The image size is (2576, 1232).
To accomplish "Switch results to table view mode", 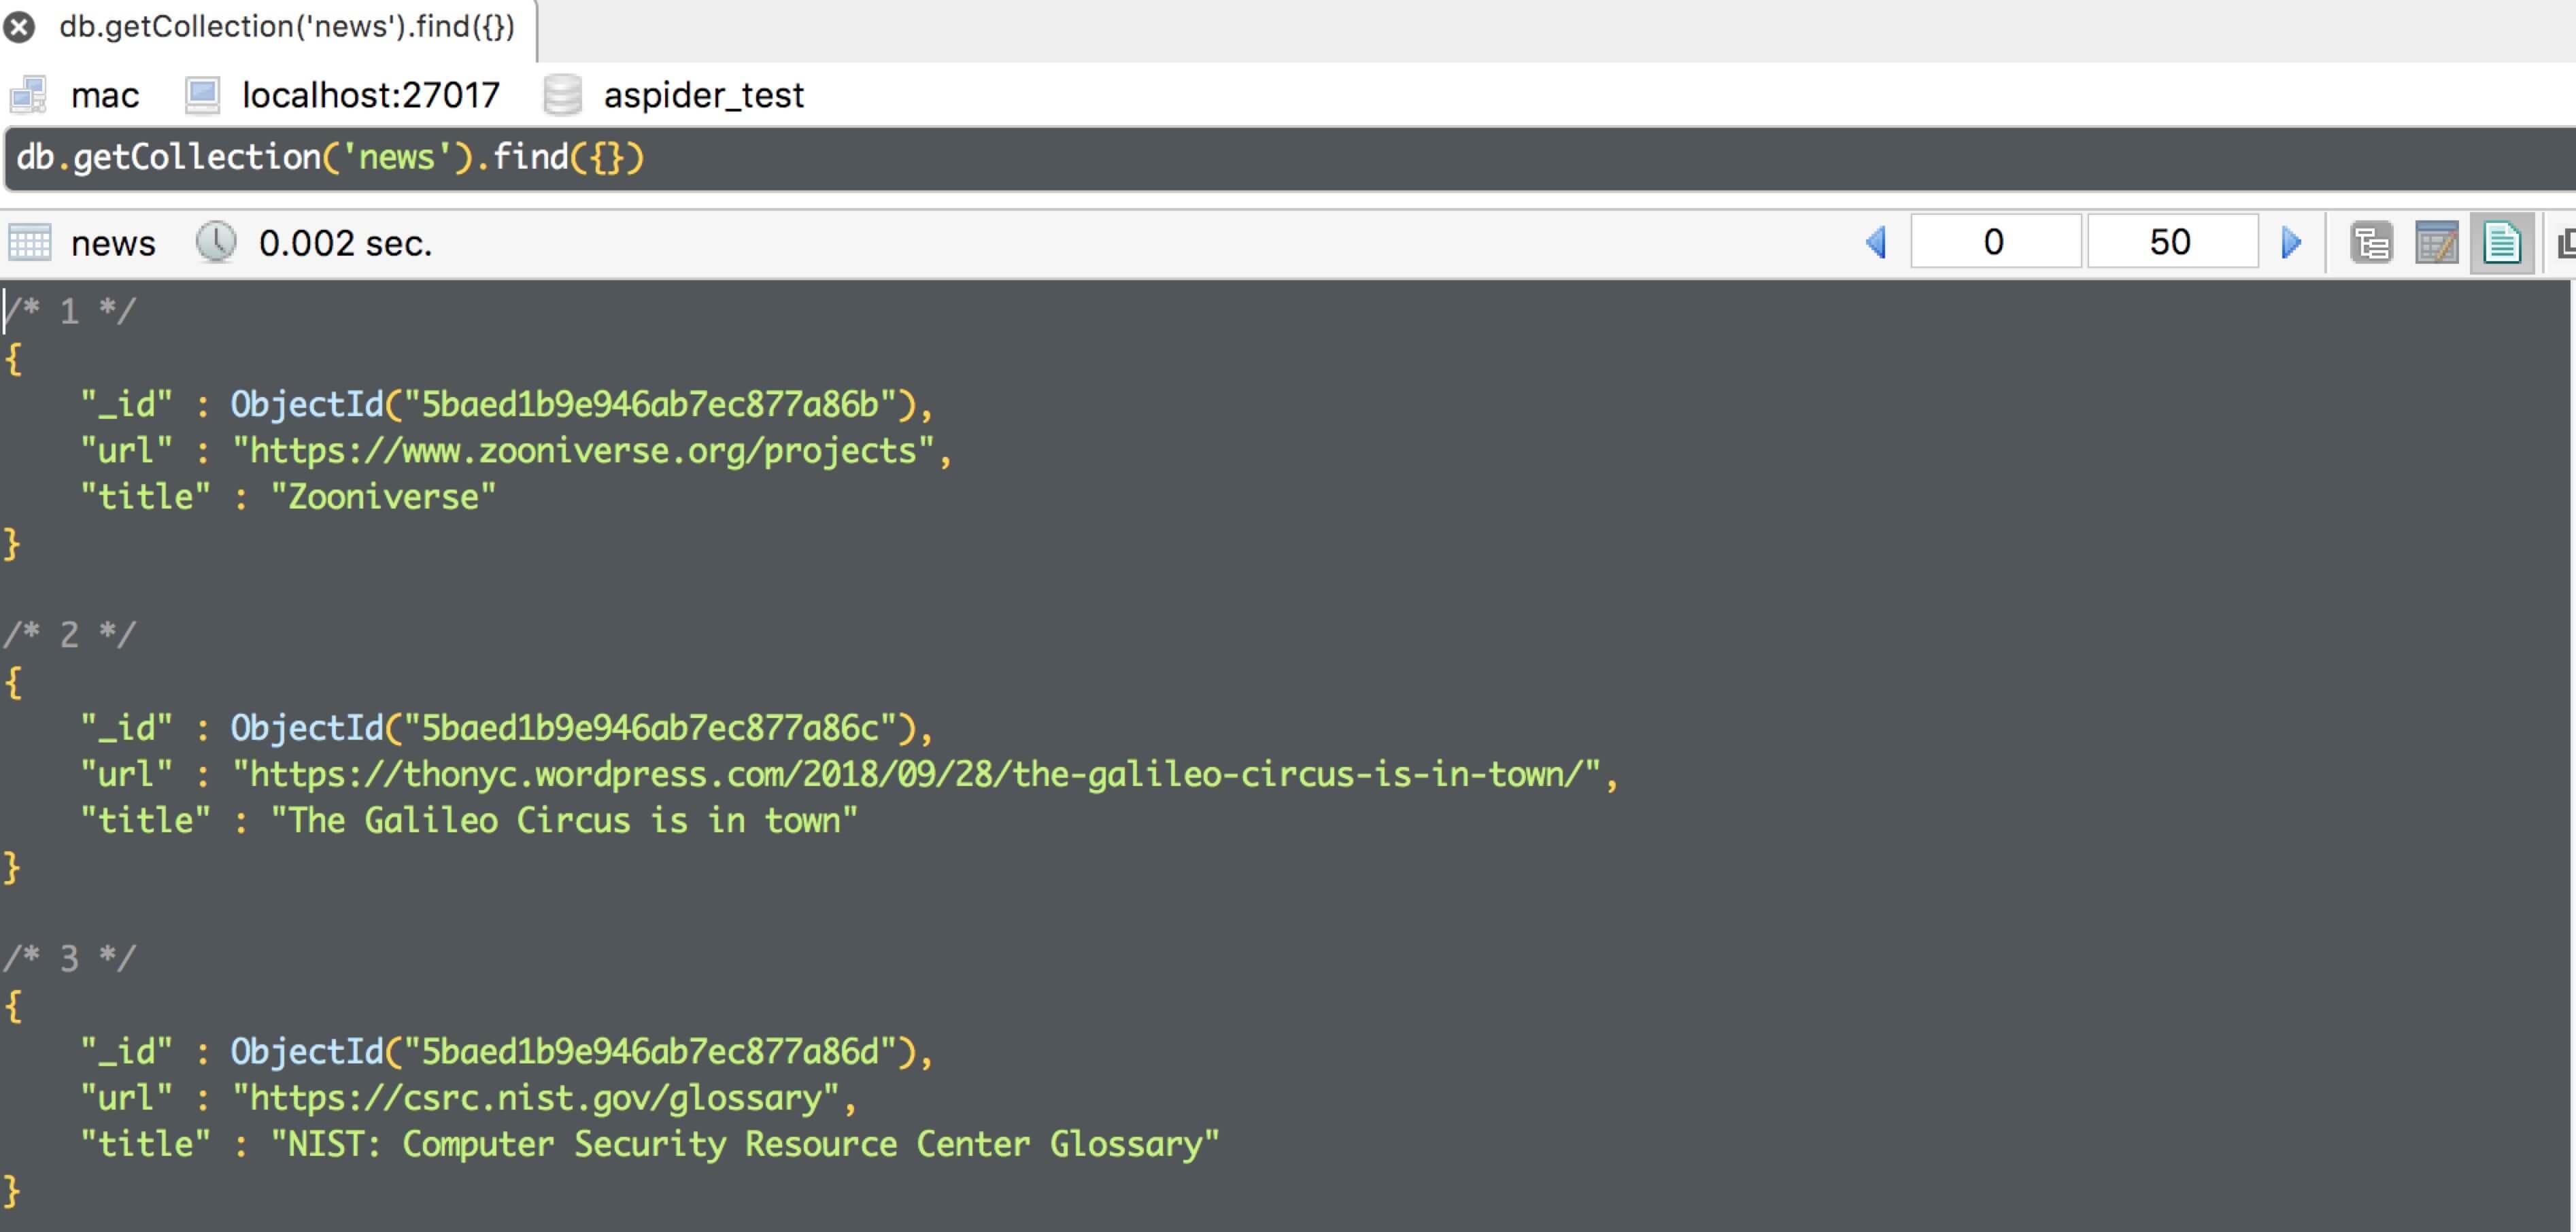I will (x=2436, y=243).
